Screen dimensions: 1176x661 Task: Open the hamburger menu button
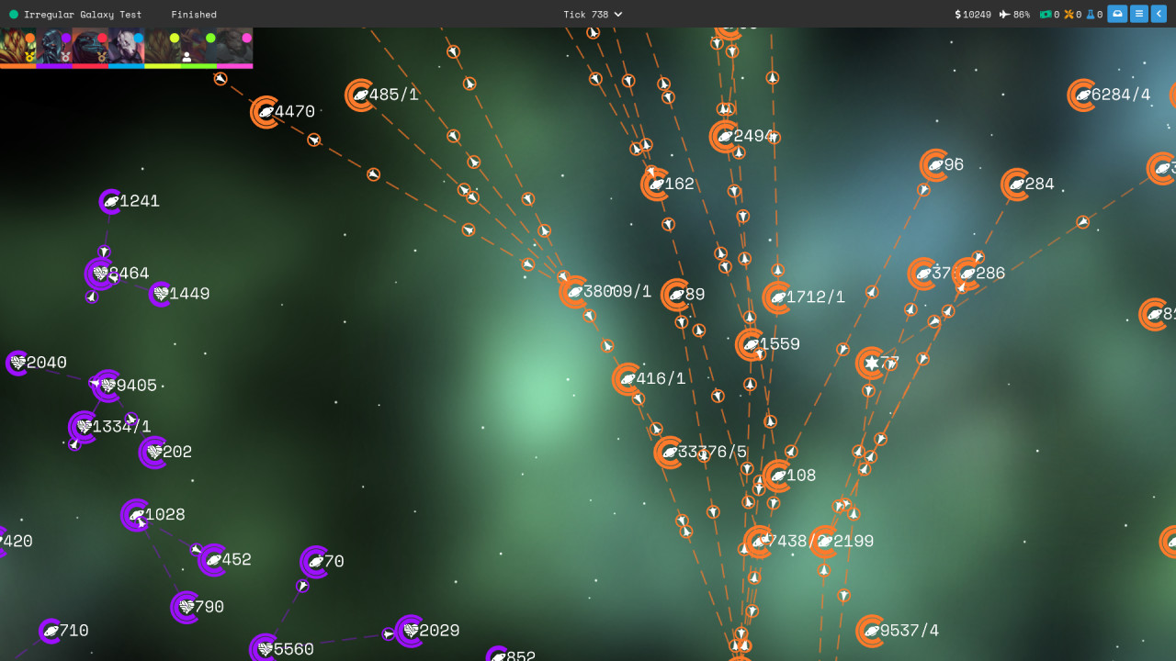[1137, 14]
